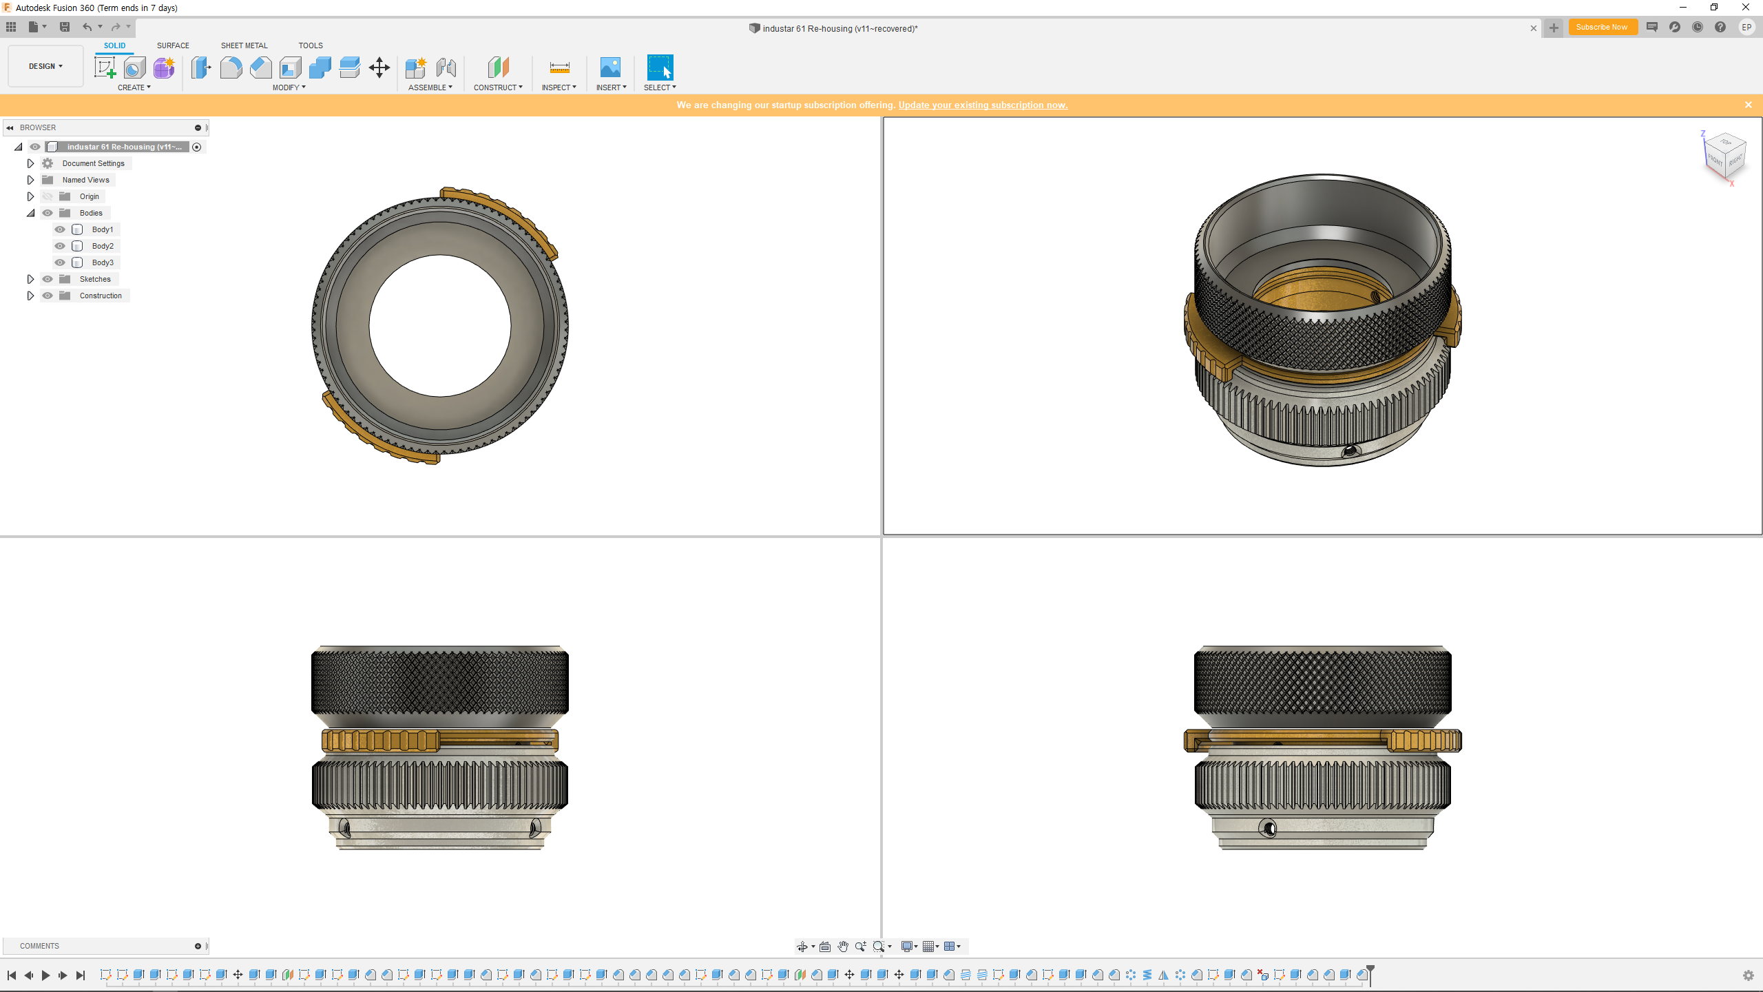The width and height of the screenshot is (1763, 992).
Task: Click the Joint tool in Assemble
Action: point(446,68)
